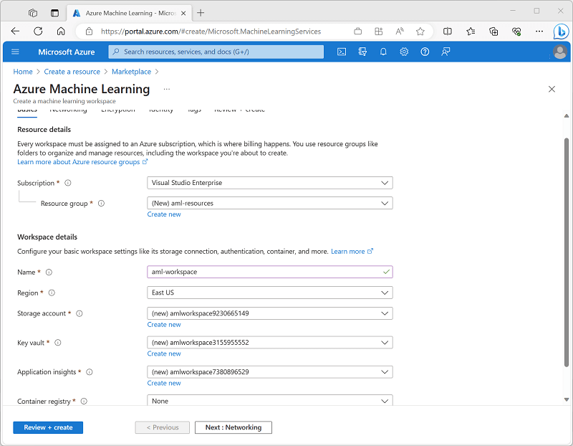This screenshot has height=446, width=573.
Task: Switch directories using the subscriptions filter icon
Action: tap(363, 52)
